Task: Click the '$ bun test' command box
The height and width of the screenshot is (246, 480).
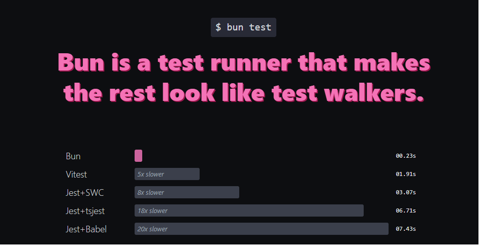Action: pyautogui.click(x=243, y=27)
